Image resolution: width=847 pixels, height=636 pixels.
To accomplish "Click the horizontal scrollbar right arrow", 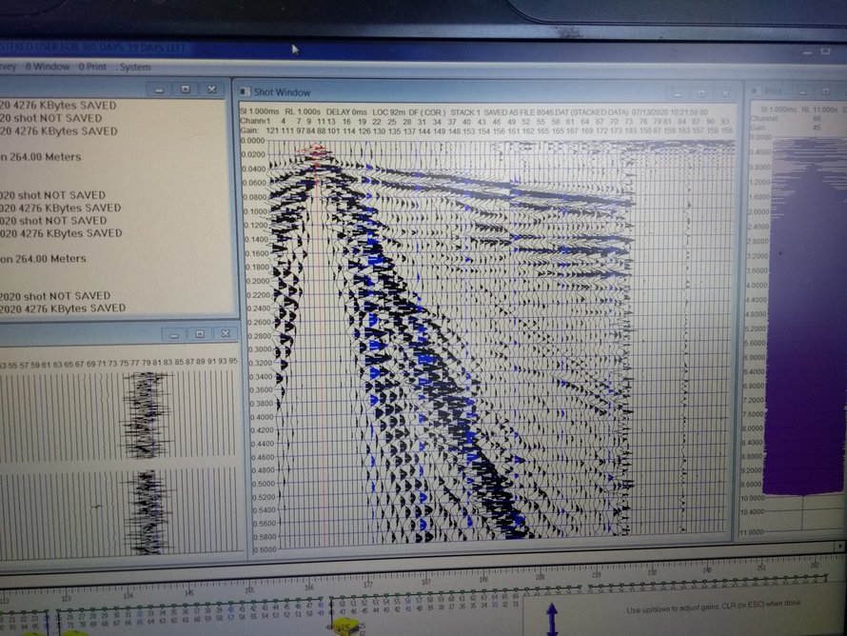I will pyautogui.click(x=839, y=546).
